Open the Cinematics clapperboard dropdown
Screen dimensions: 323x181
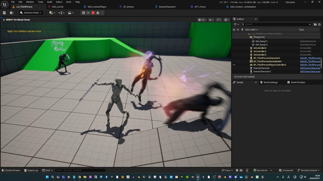coord(71,13)
